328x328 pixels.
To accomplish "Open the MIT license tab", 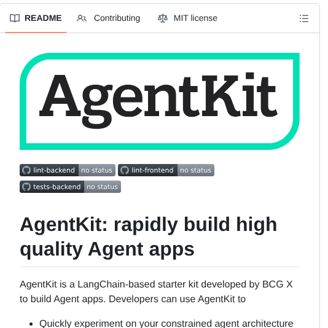I will click(x=187, y=18).
